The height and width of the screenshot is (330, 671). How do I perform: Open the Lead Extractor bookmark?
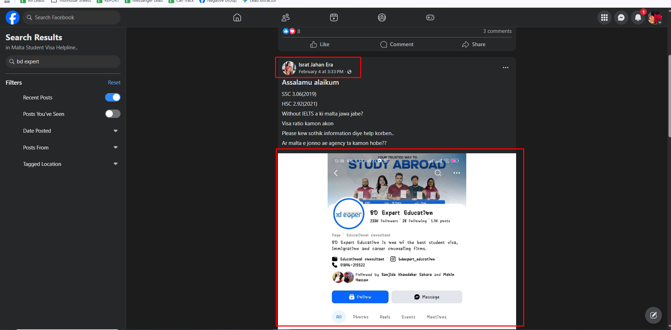pos(259,1)
